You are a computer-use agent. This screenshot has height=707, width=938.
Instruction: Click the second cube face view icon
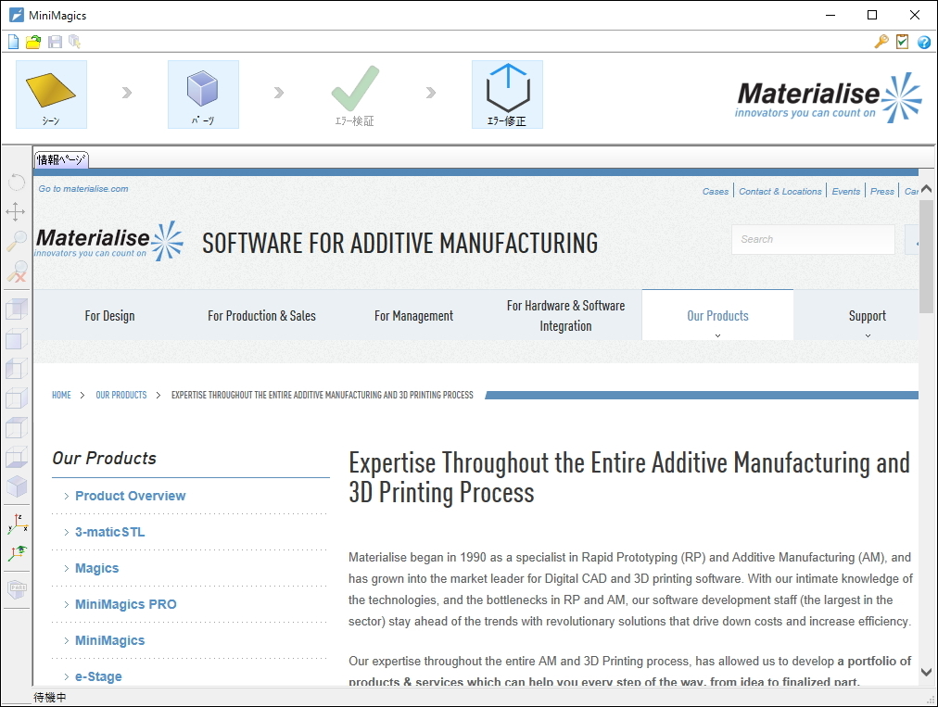click(x=16, y=339)
